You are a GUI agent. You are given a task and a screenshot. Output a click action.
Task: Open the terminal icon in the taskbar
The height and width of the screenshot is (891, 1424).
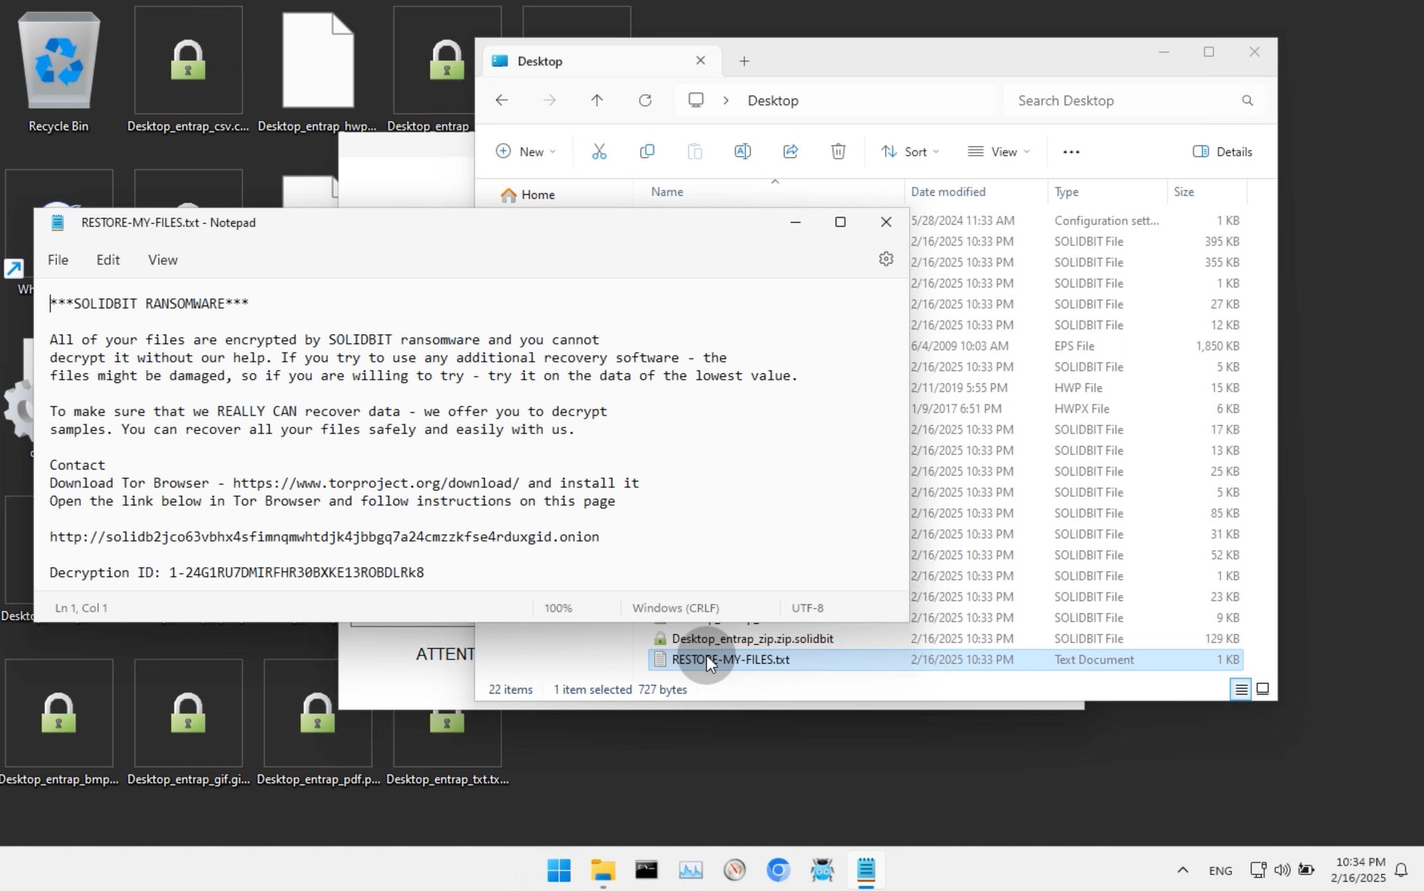[x=647, y=870]
